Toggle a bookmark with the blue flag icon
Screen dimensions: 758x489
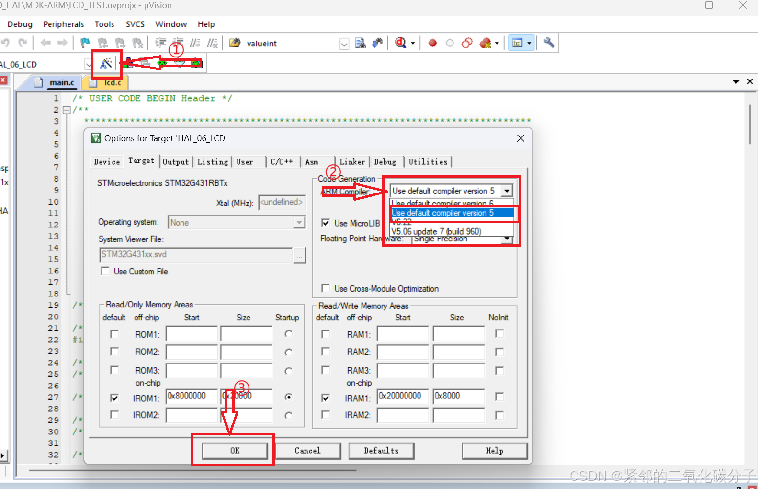coord(85,43)
